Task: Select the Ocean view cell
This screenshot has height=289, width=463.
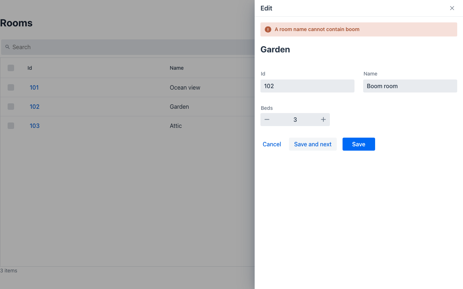Action: click(185, 87)
